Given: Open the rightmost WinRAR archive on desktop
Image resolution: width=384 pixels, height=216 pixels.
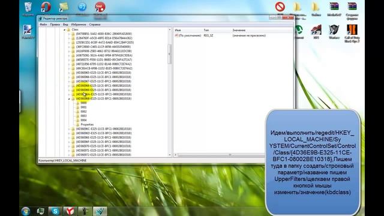Looking at the screenshot, I should click(x=352, y=7).
